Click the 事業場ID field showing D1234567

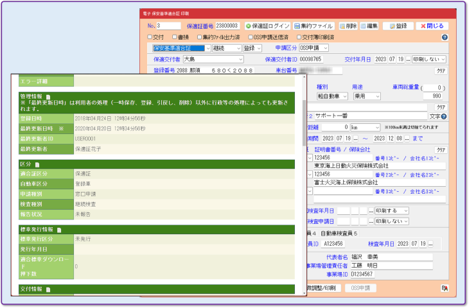362,275
